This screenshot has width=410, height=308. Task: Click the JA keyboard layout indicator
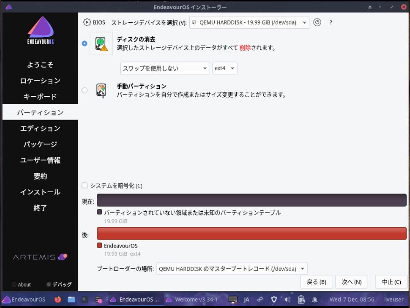tap(246, 300)
